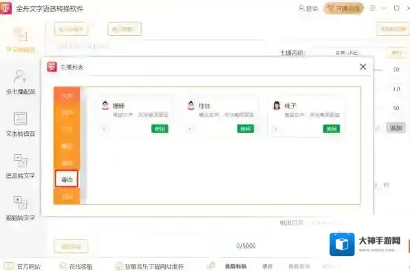Open the 在线客服 link

(x=80, y=267)
